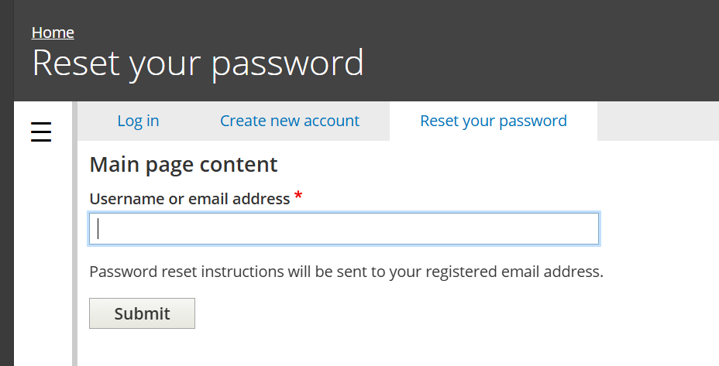
Task: Focus the Username or email address field
Action: [343, 229]
